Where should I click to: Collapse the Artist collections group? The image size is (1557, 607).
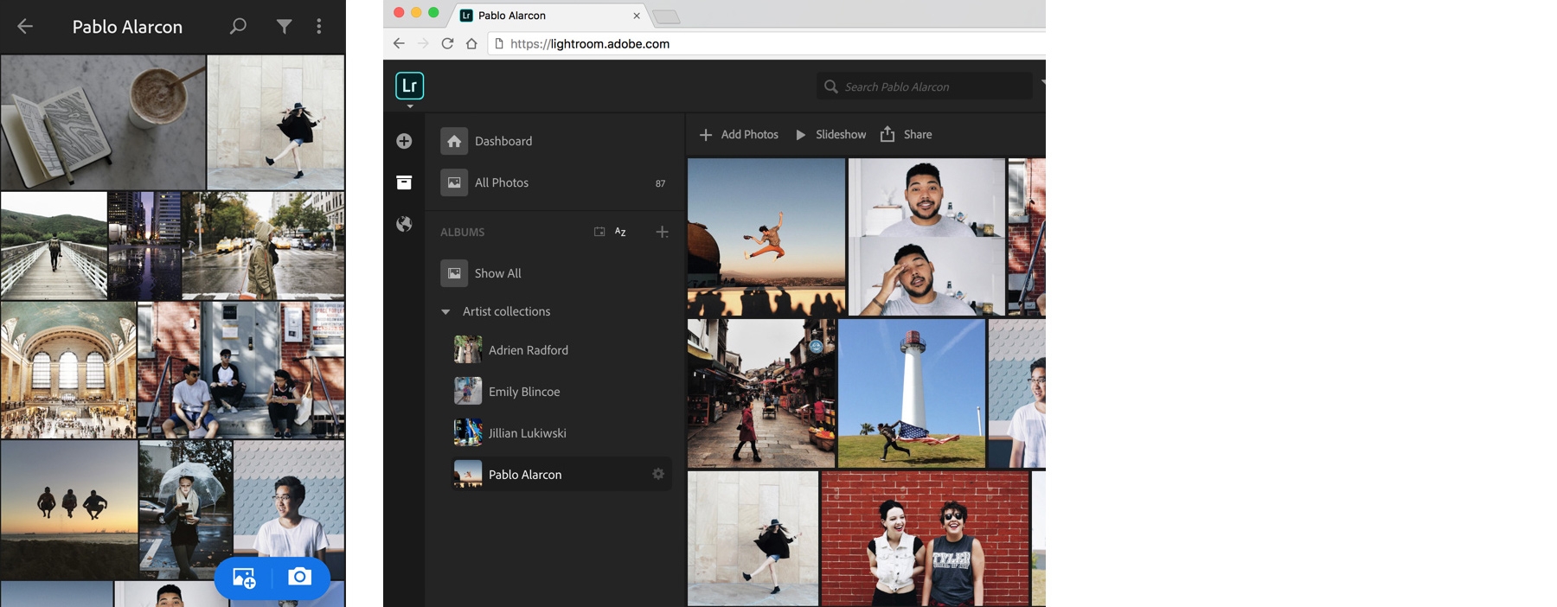(x=445, y=311)
